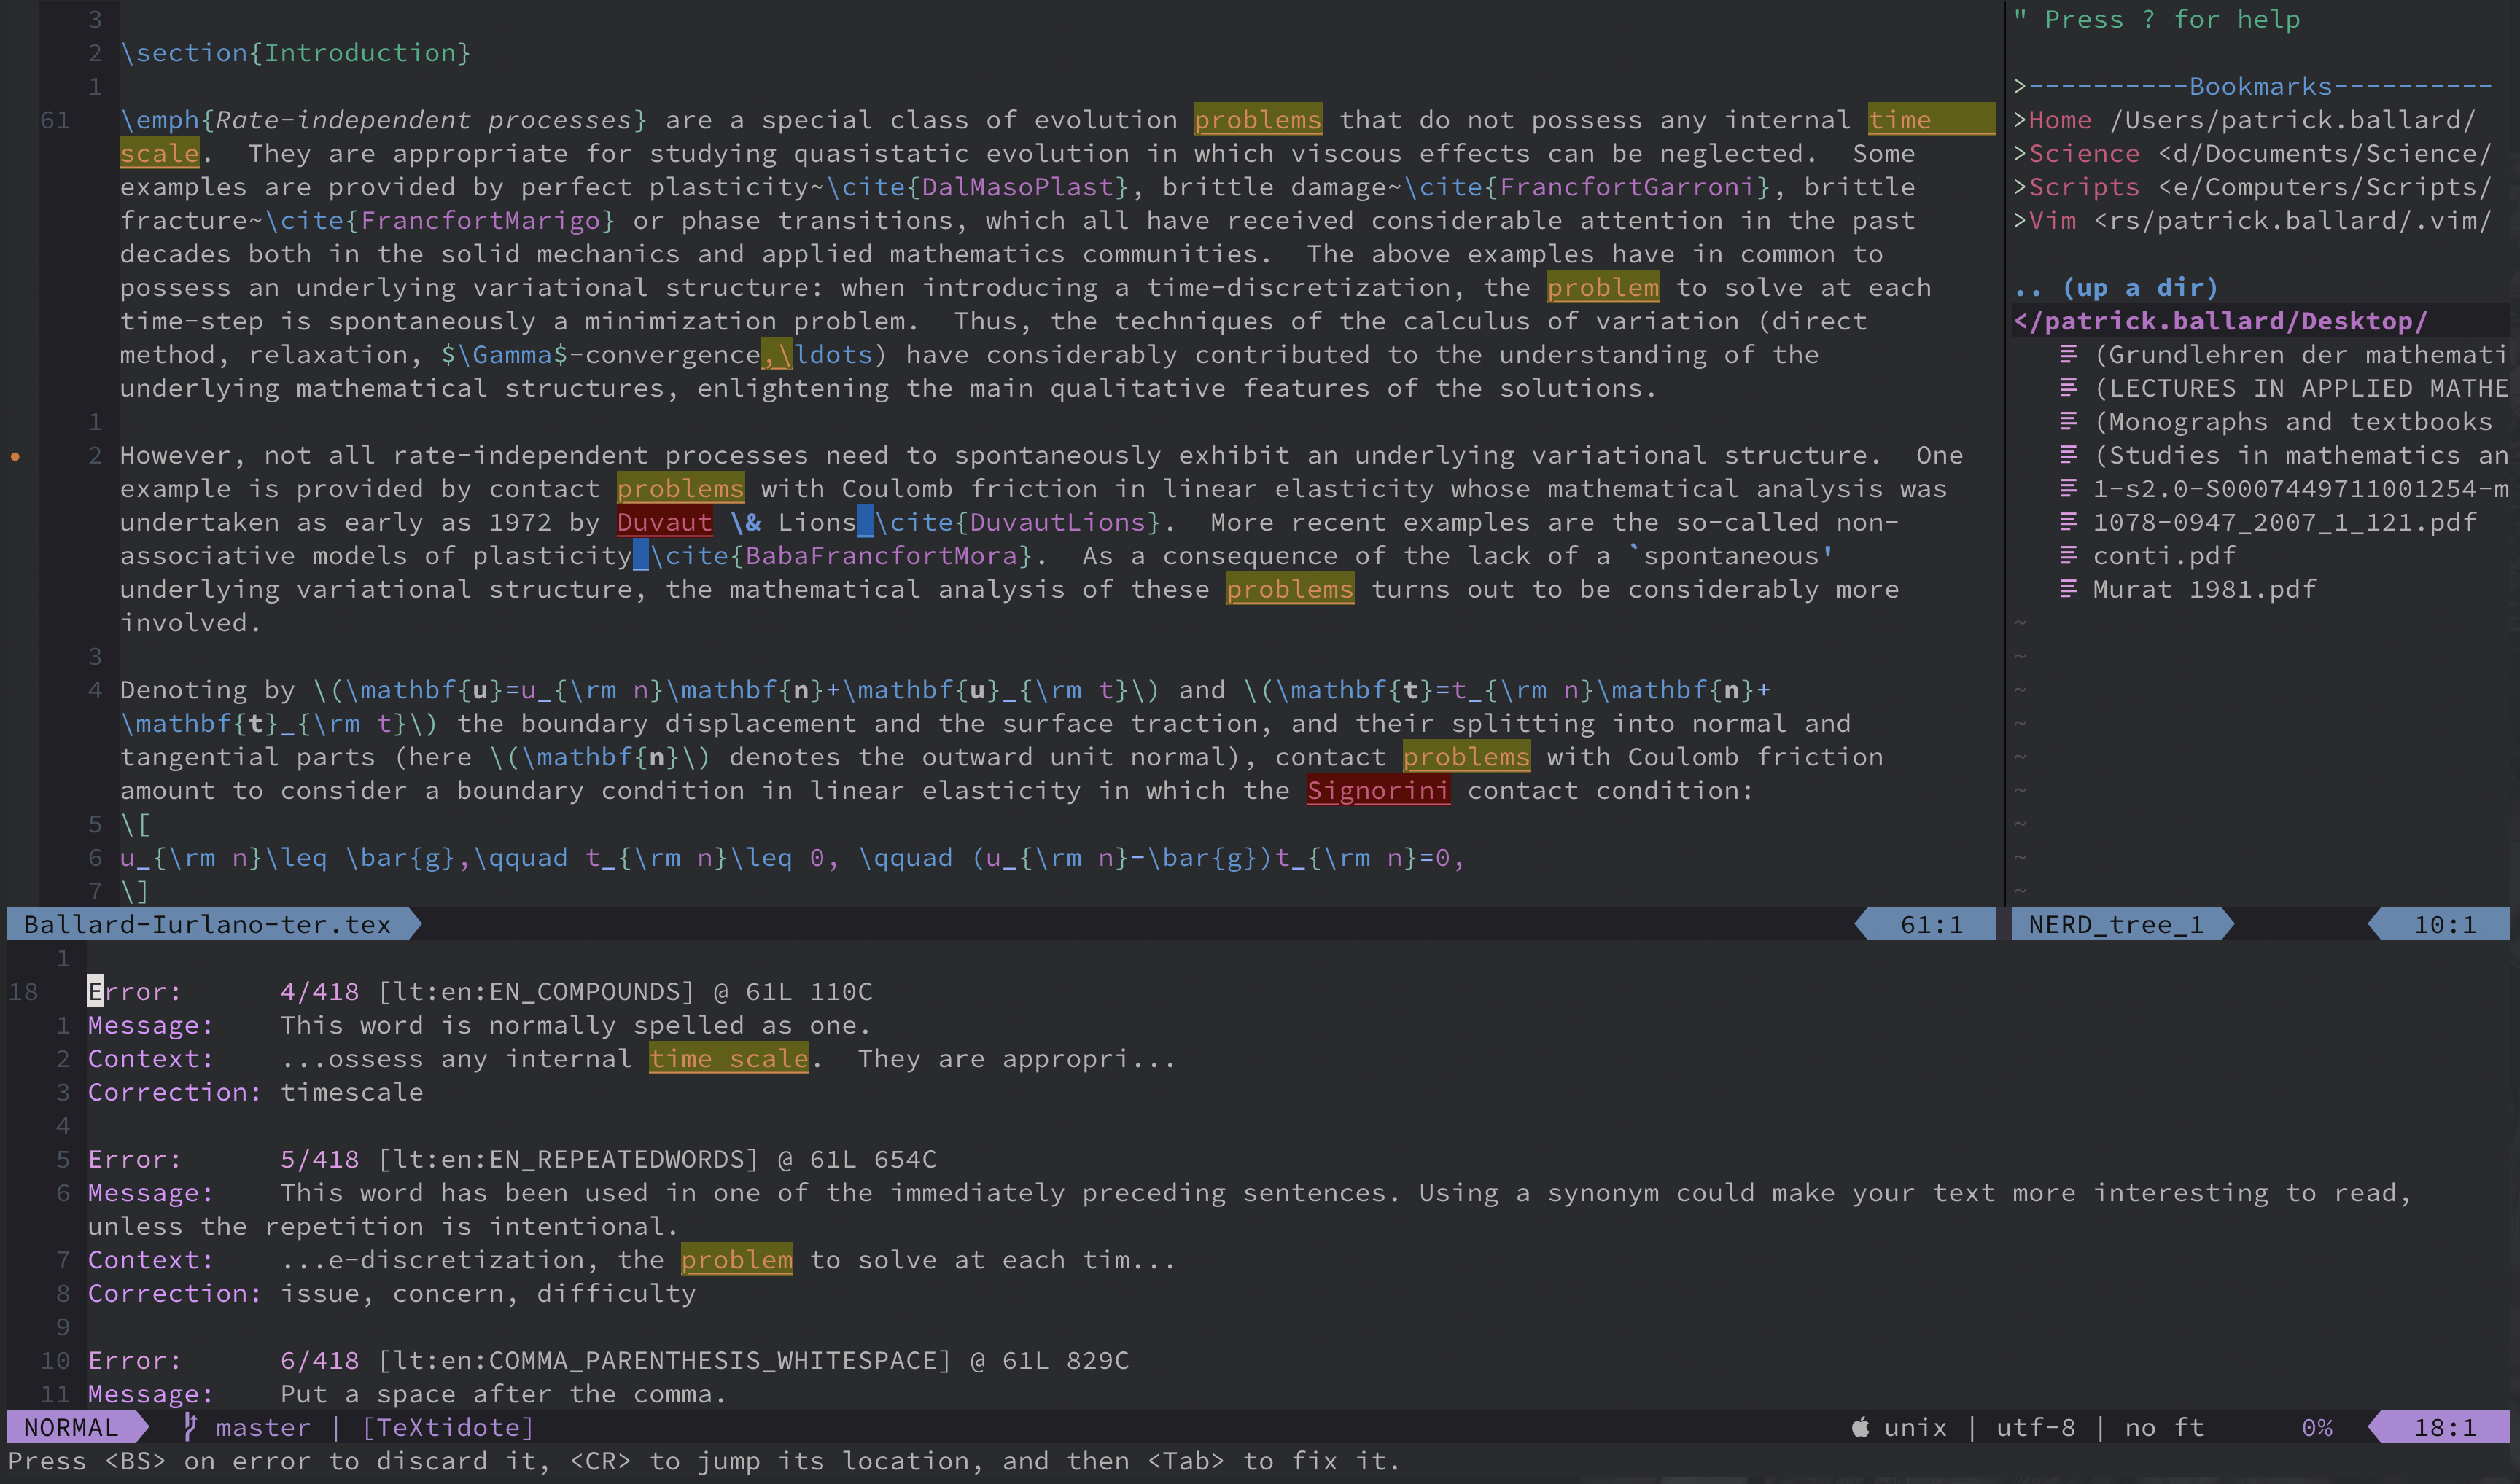
Task: Click 'This word is normally spelled as one' message
Action: click(x=575, y=1025)
